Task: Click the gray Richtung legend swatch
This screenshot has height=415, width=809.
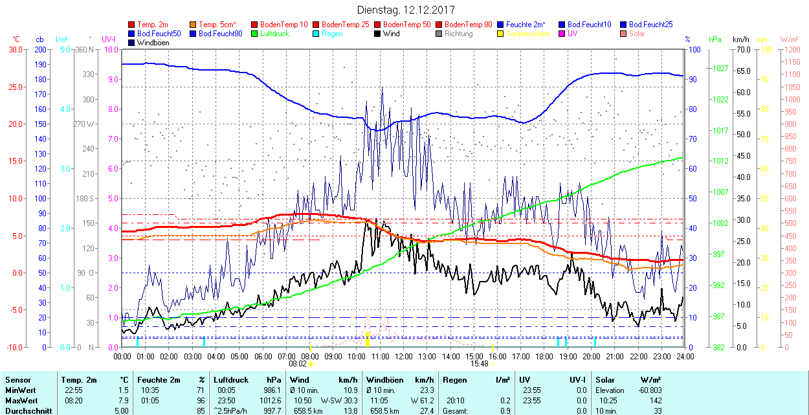Action: [x=439, y=34]
